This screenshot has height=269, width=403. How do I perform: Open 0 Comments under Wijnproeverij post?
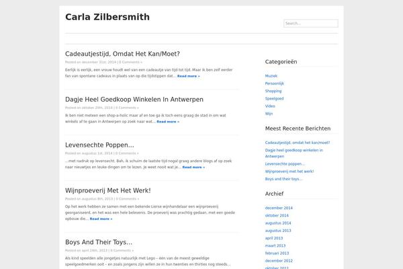click(127, 199)
